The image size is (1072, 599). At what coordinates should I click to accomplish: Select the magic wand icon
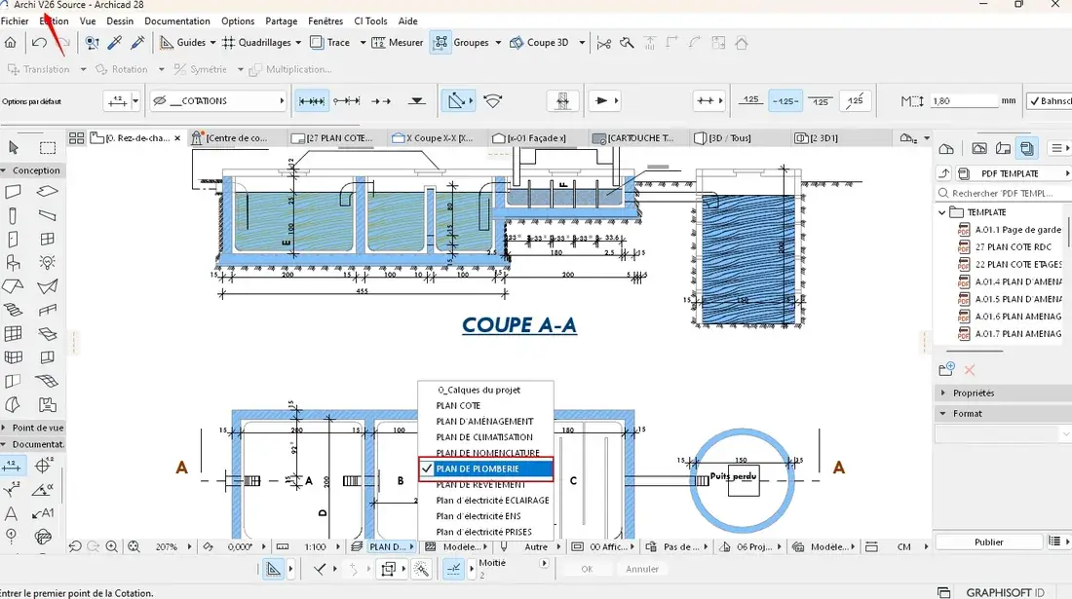421,569
